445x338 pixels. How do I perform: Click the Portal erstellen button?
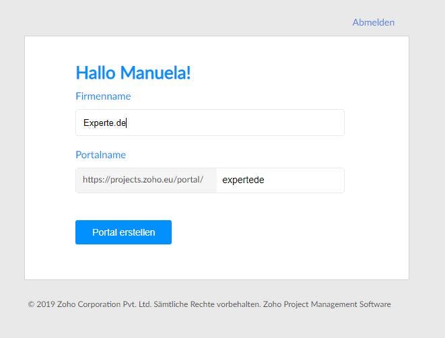click(123, 232)
